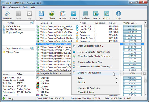Open the Help menu in menu bar

click(x=33, y=8)
